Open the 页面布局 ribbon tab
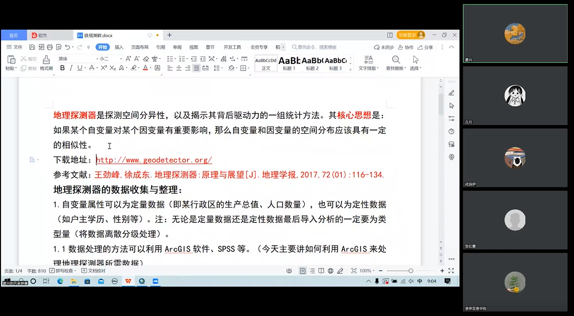 (139, 47)
